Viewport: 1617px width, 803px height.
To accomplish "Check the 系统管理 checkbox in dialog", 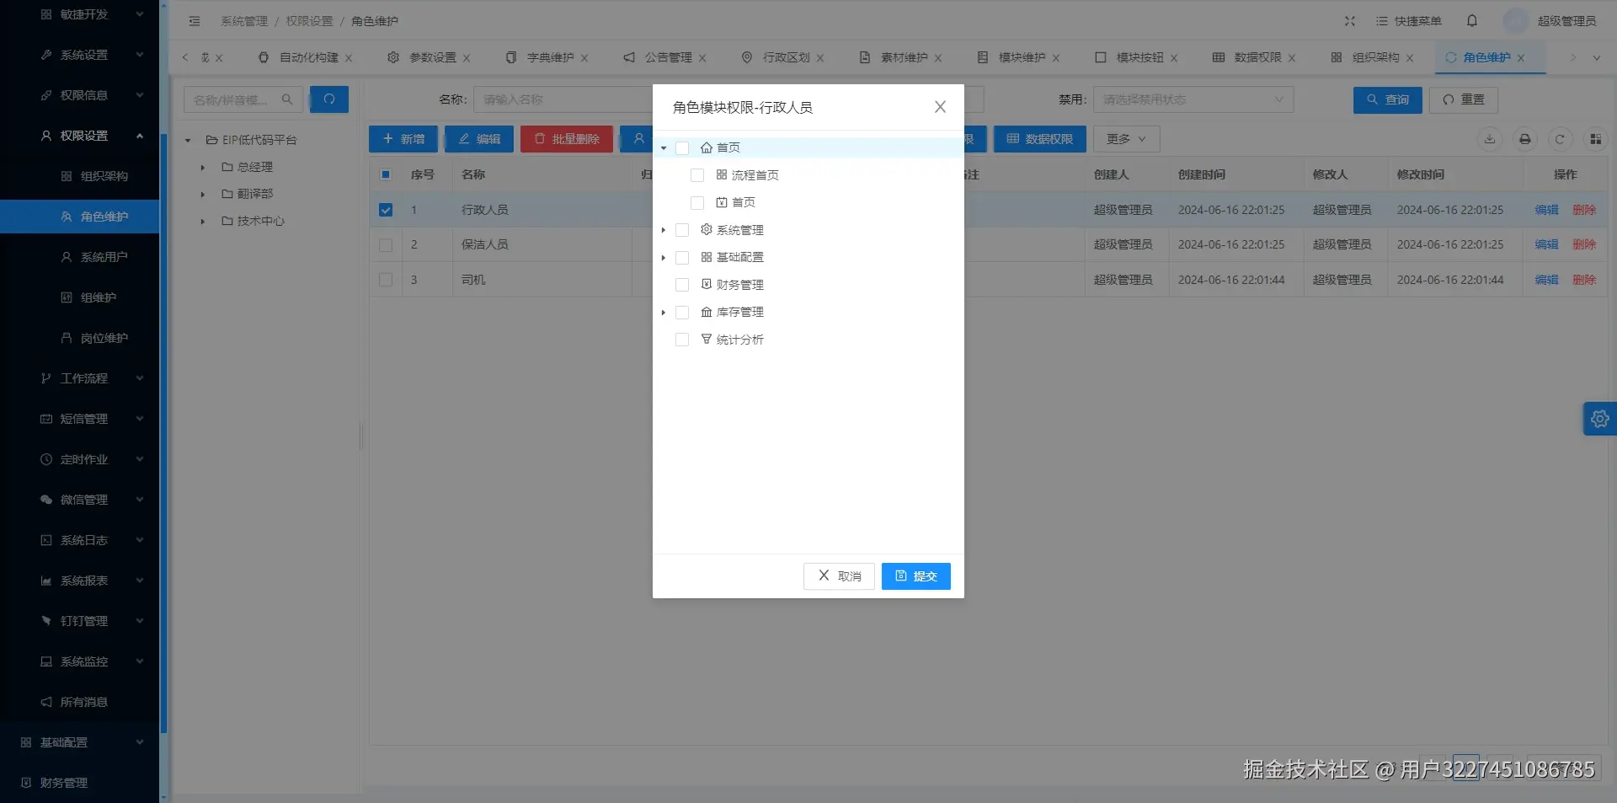I will [x=682, y=230].
